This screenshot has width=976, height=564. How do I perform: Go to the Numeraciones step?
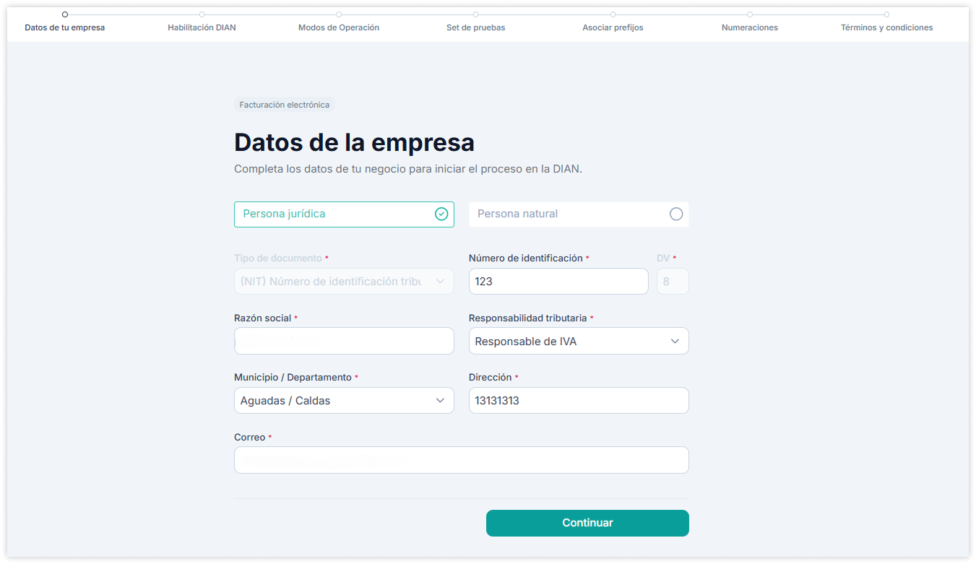click(750, 27)
